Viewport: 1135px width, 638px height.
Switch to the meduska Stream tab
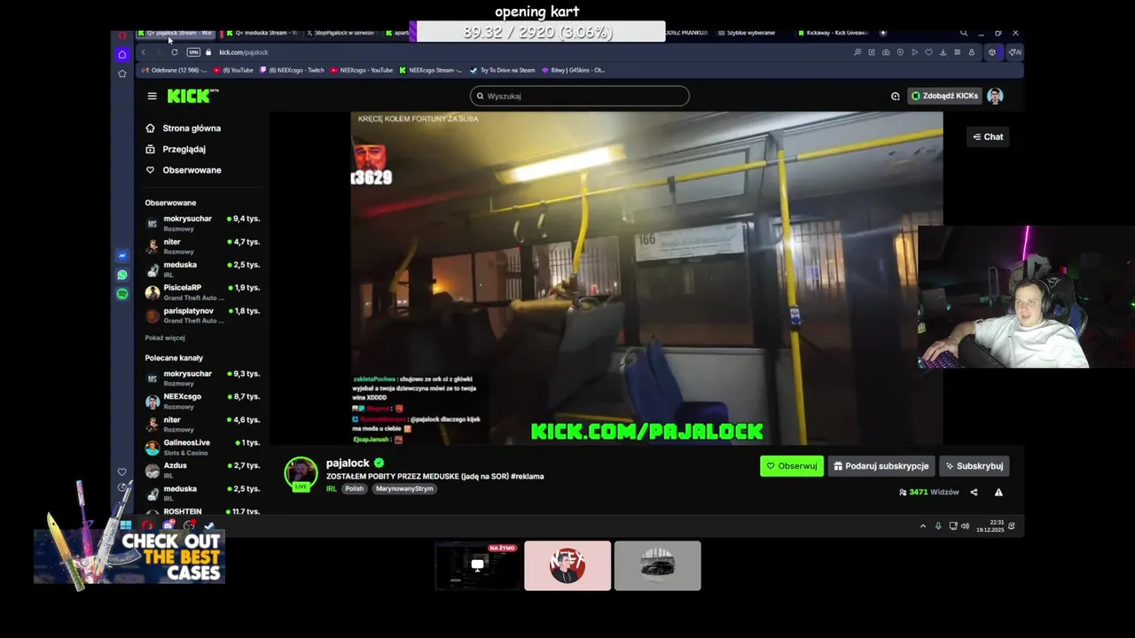pyautogui.click(x=262, y=33)
